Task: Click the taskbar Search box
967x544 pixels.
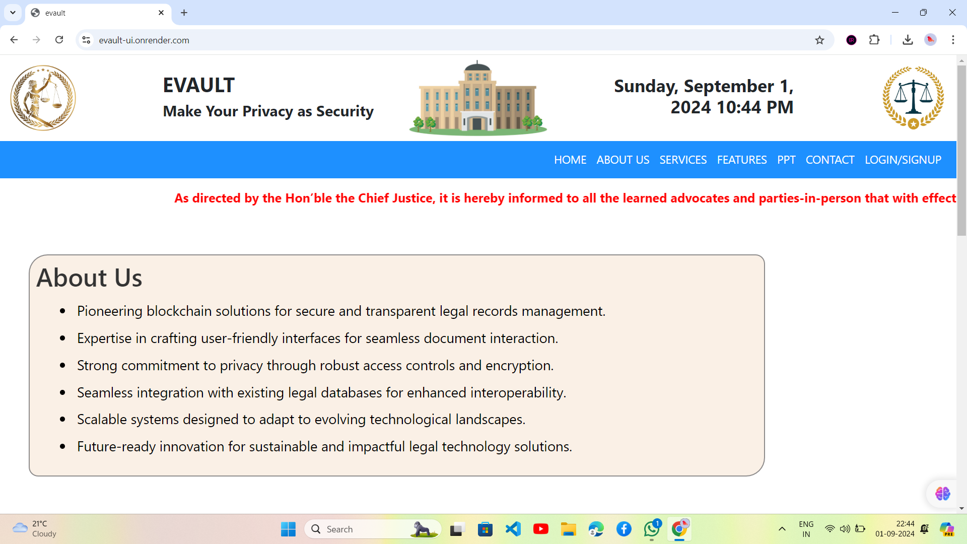Action: [373, 529]
